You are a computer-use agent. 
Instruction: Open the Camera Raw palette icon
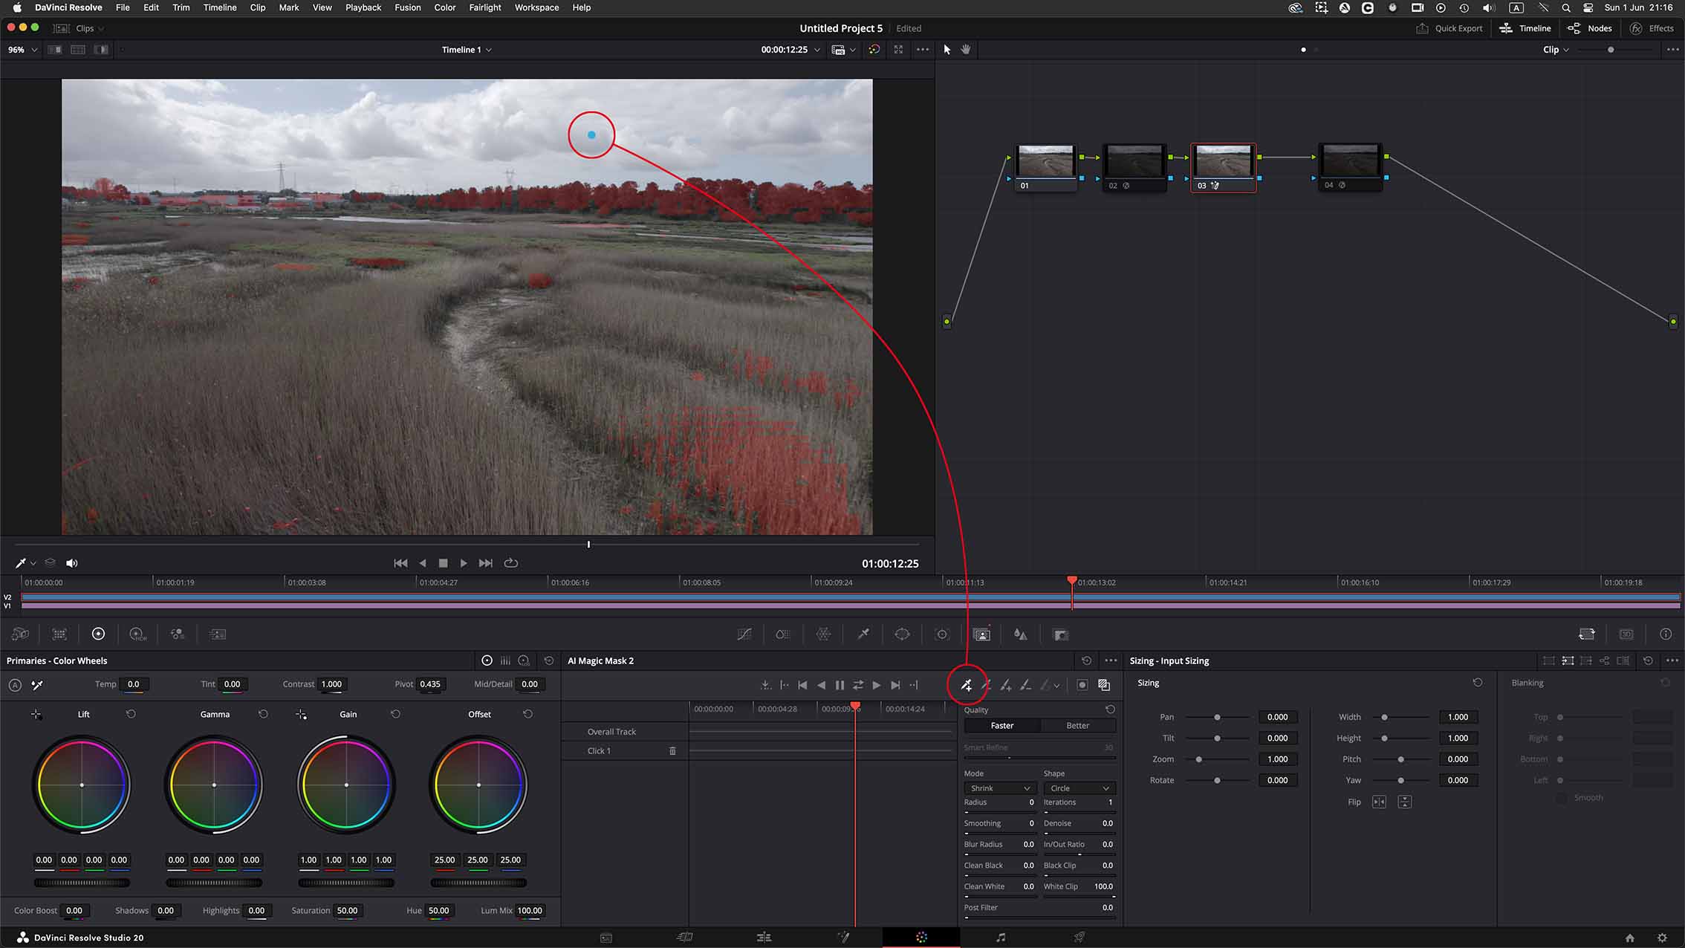pyautogui.click(x=20, y=634)
